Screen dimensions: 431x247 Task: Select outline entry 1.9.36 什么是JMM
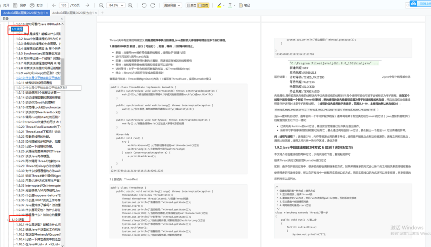[x=38, y=200]
